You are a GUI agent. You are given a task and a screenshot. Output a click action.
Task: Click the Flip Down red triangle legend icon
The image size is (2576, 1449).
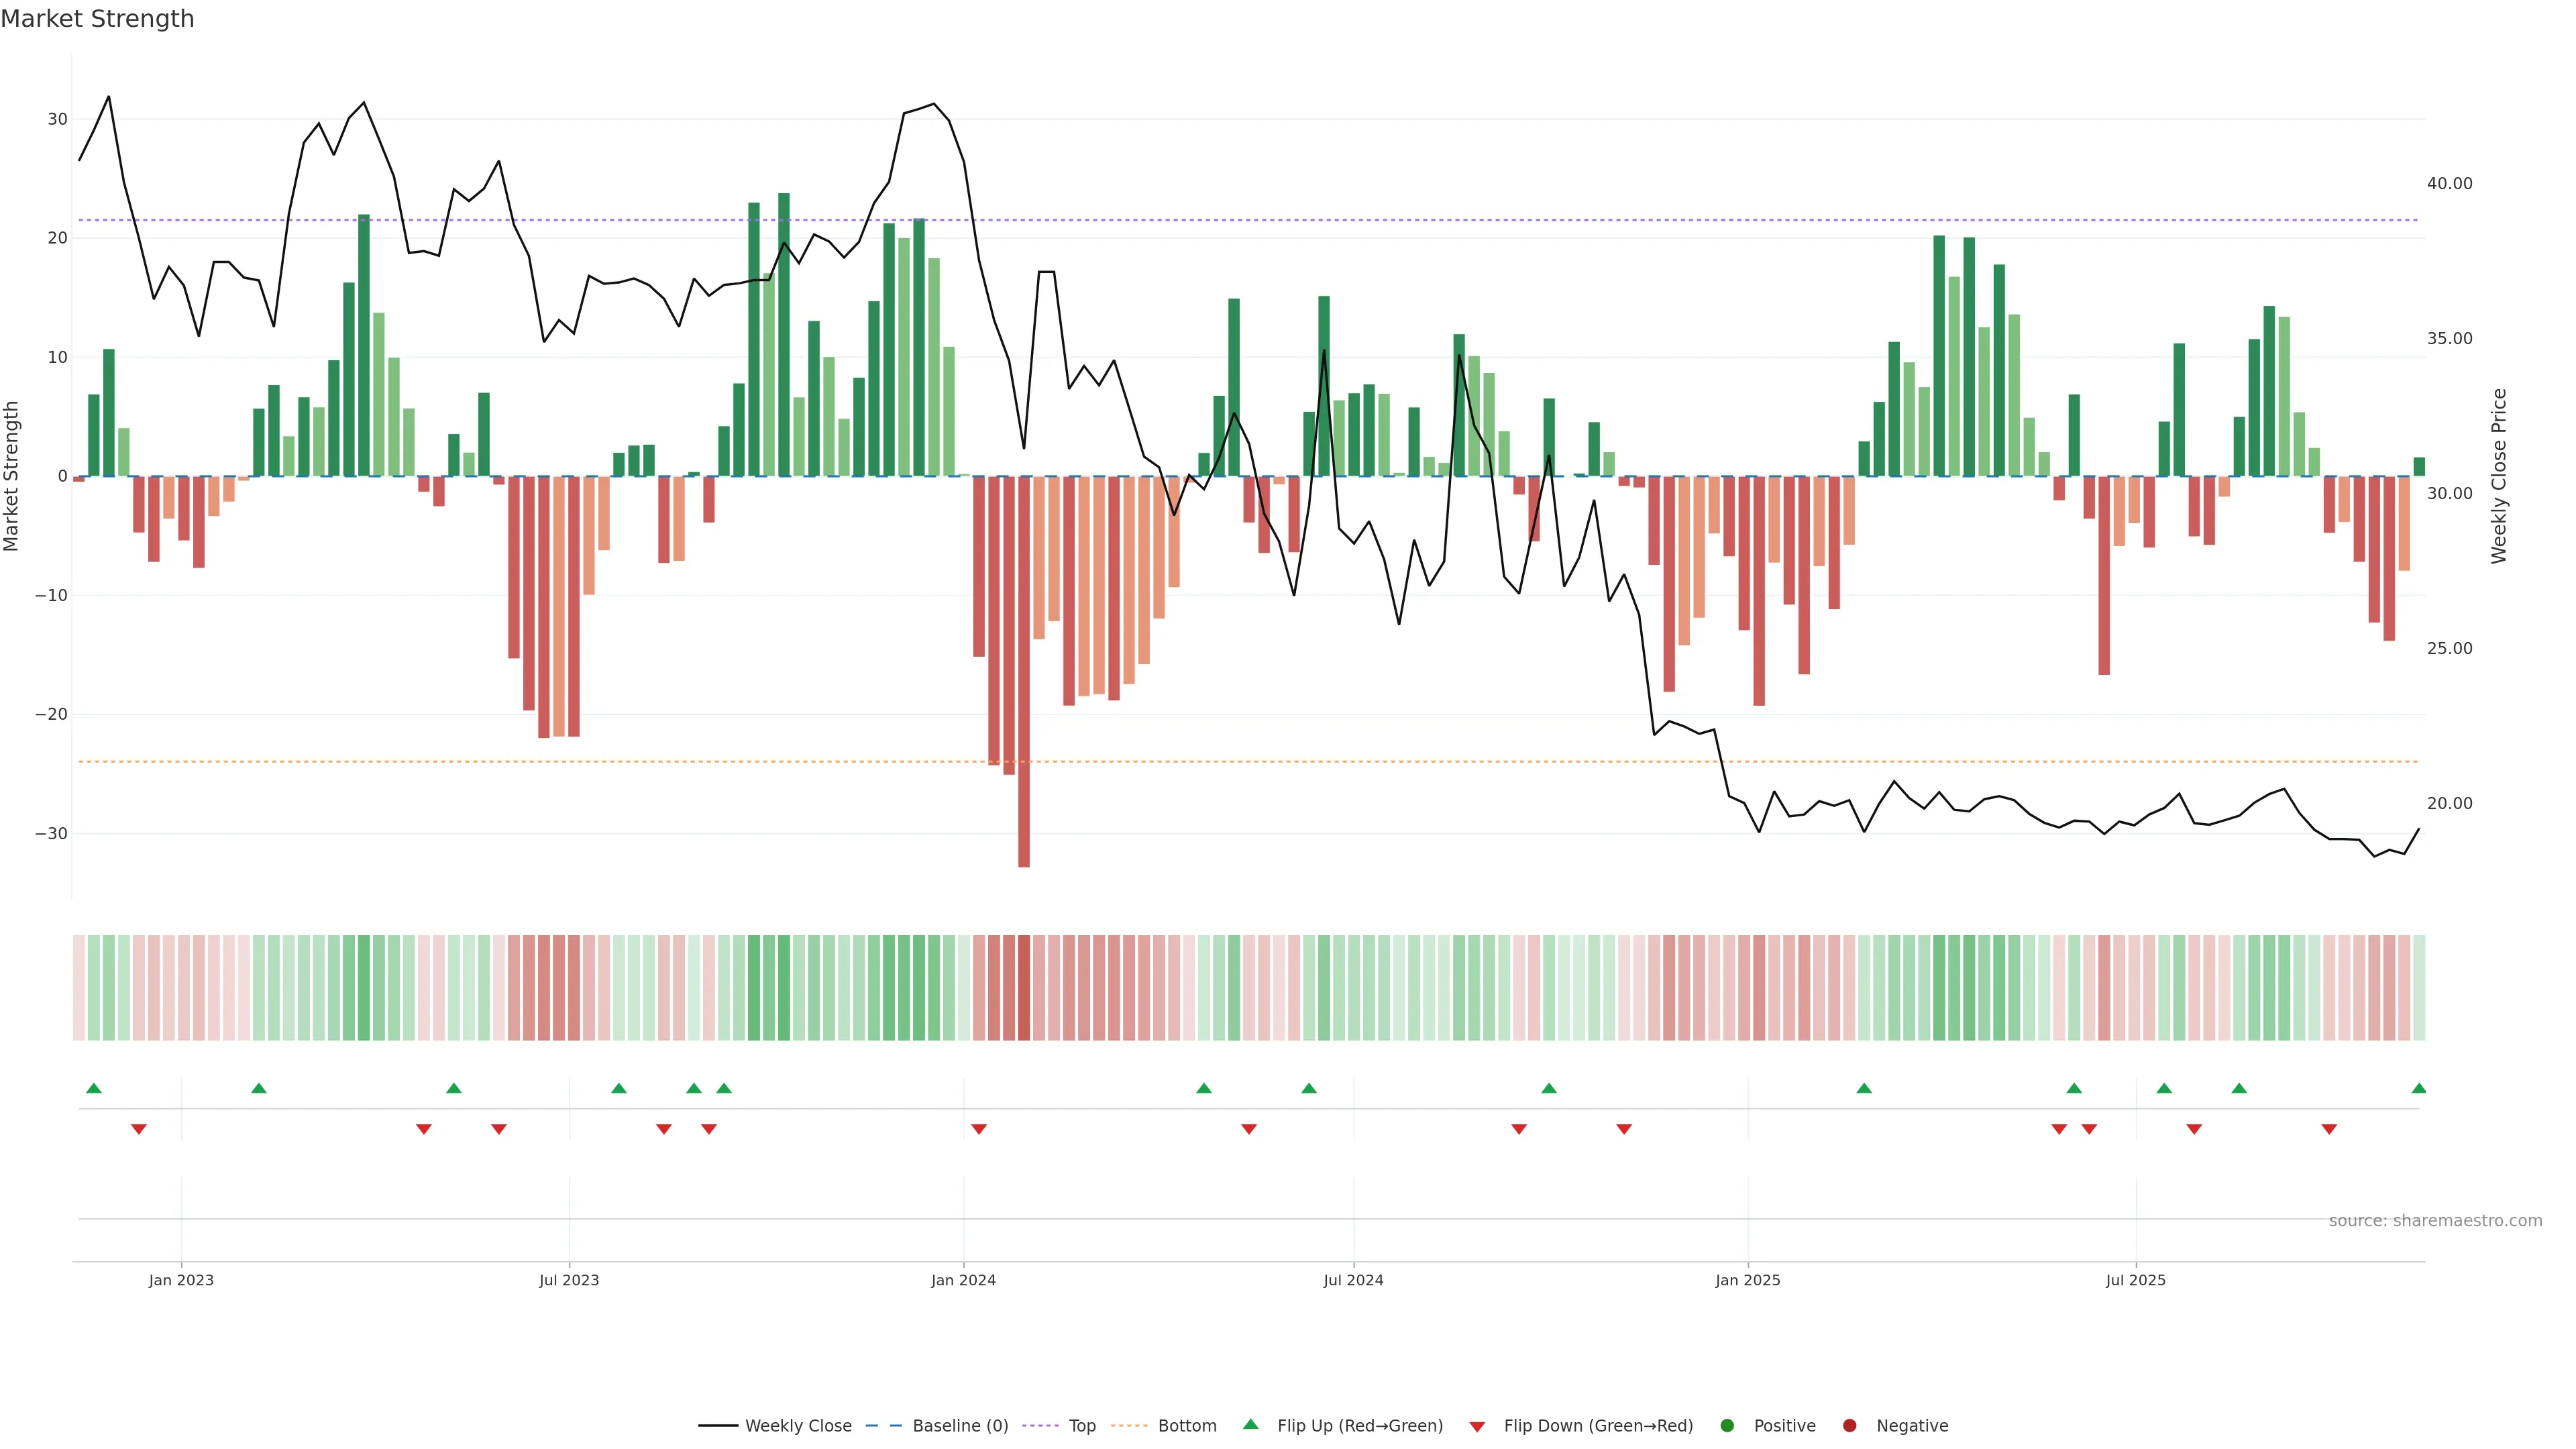pos(1477,1427)
